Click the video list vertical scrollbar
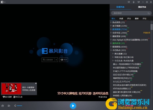 (151, 27)
